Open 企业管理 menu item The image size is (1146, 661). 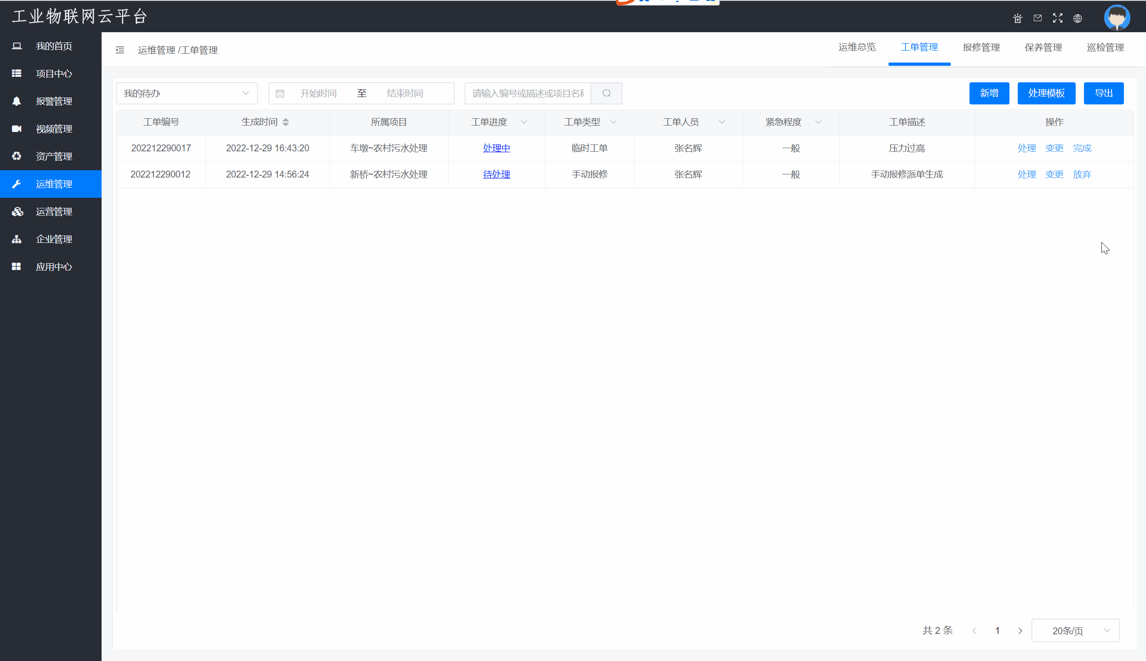pos(51,239)
